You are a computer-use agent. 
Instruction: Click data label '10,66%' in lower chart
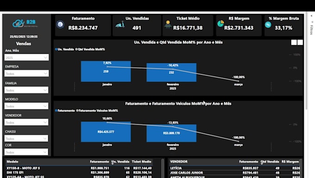[x=107, y=119]
